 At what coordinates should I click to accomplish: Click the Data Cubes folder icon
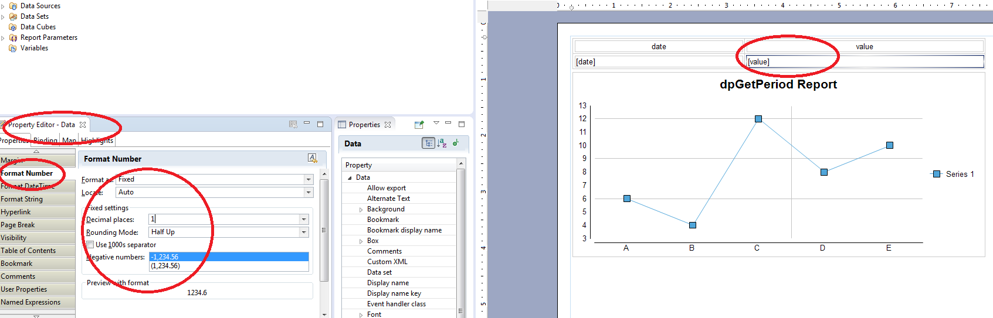(13, 27)
